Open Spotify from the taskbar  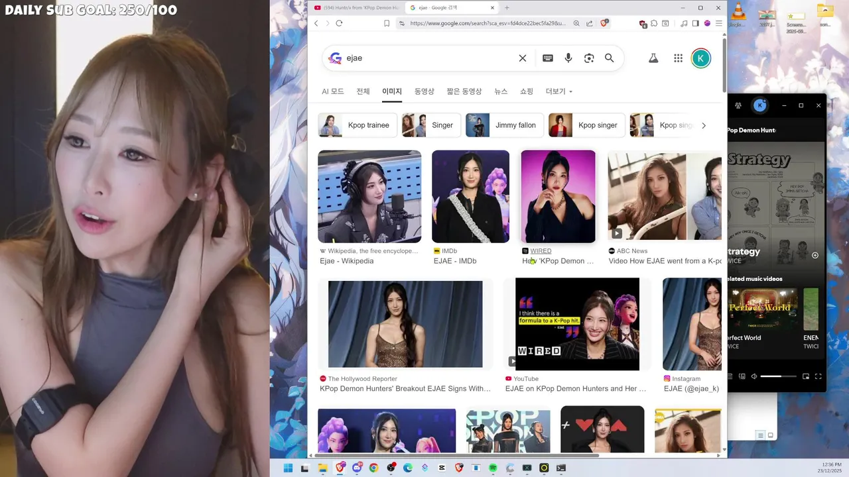pos(493,468)
